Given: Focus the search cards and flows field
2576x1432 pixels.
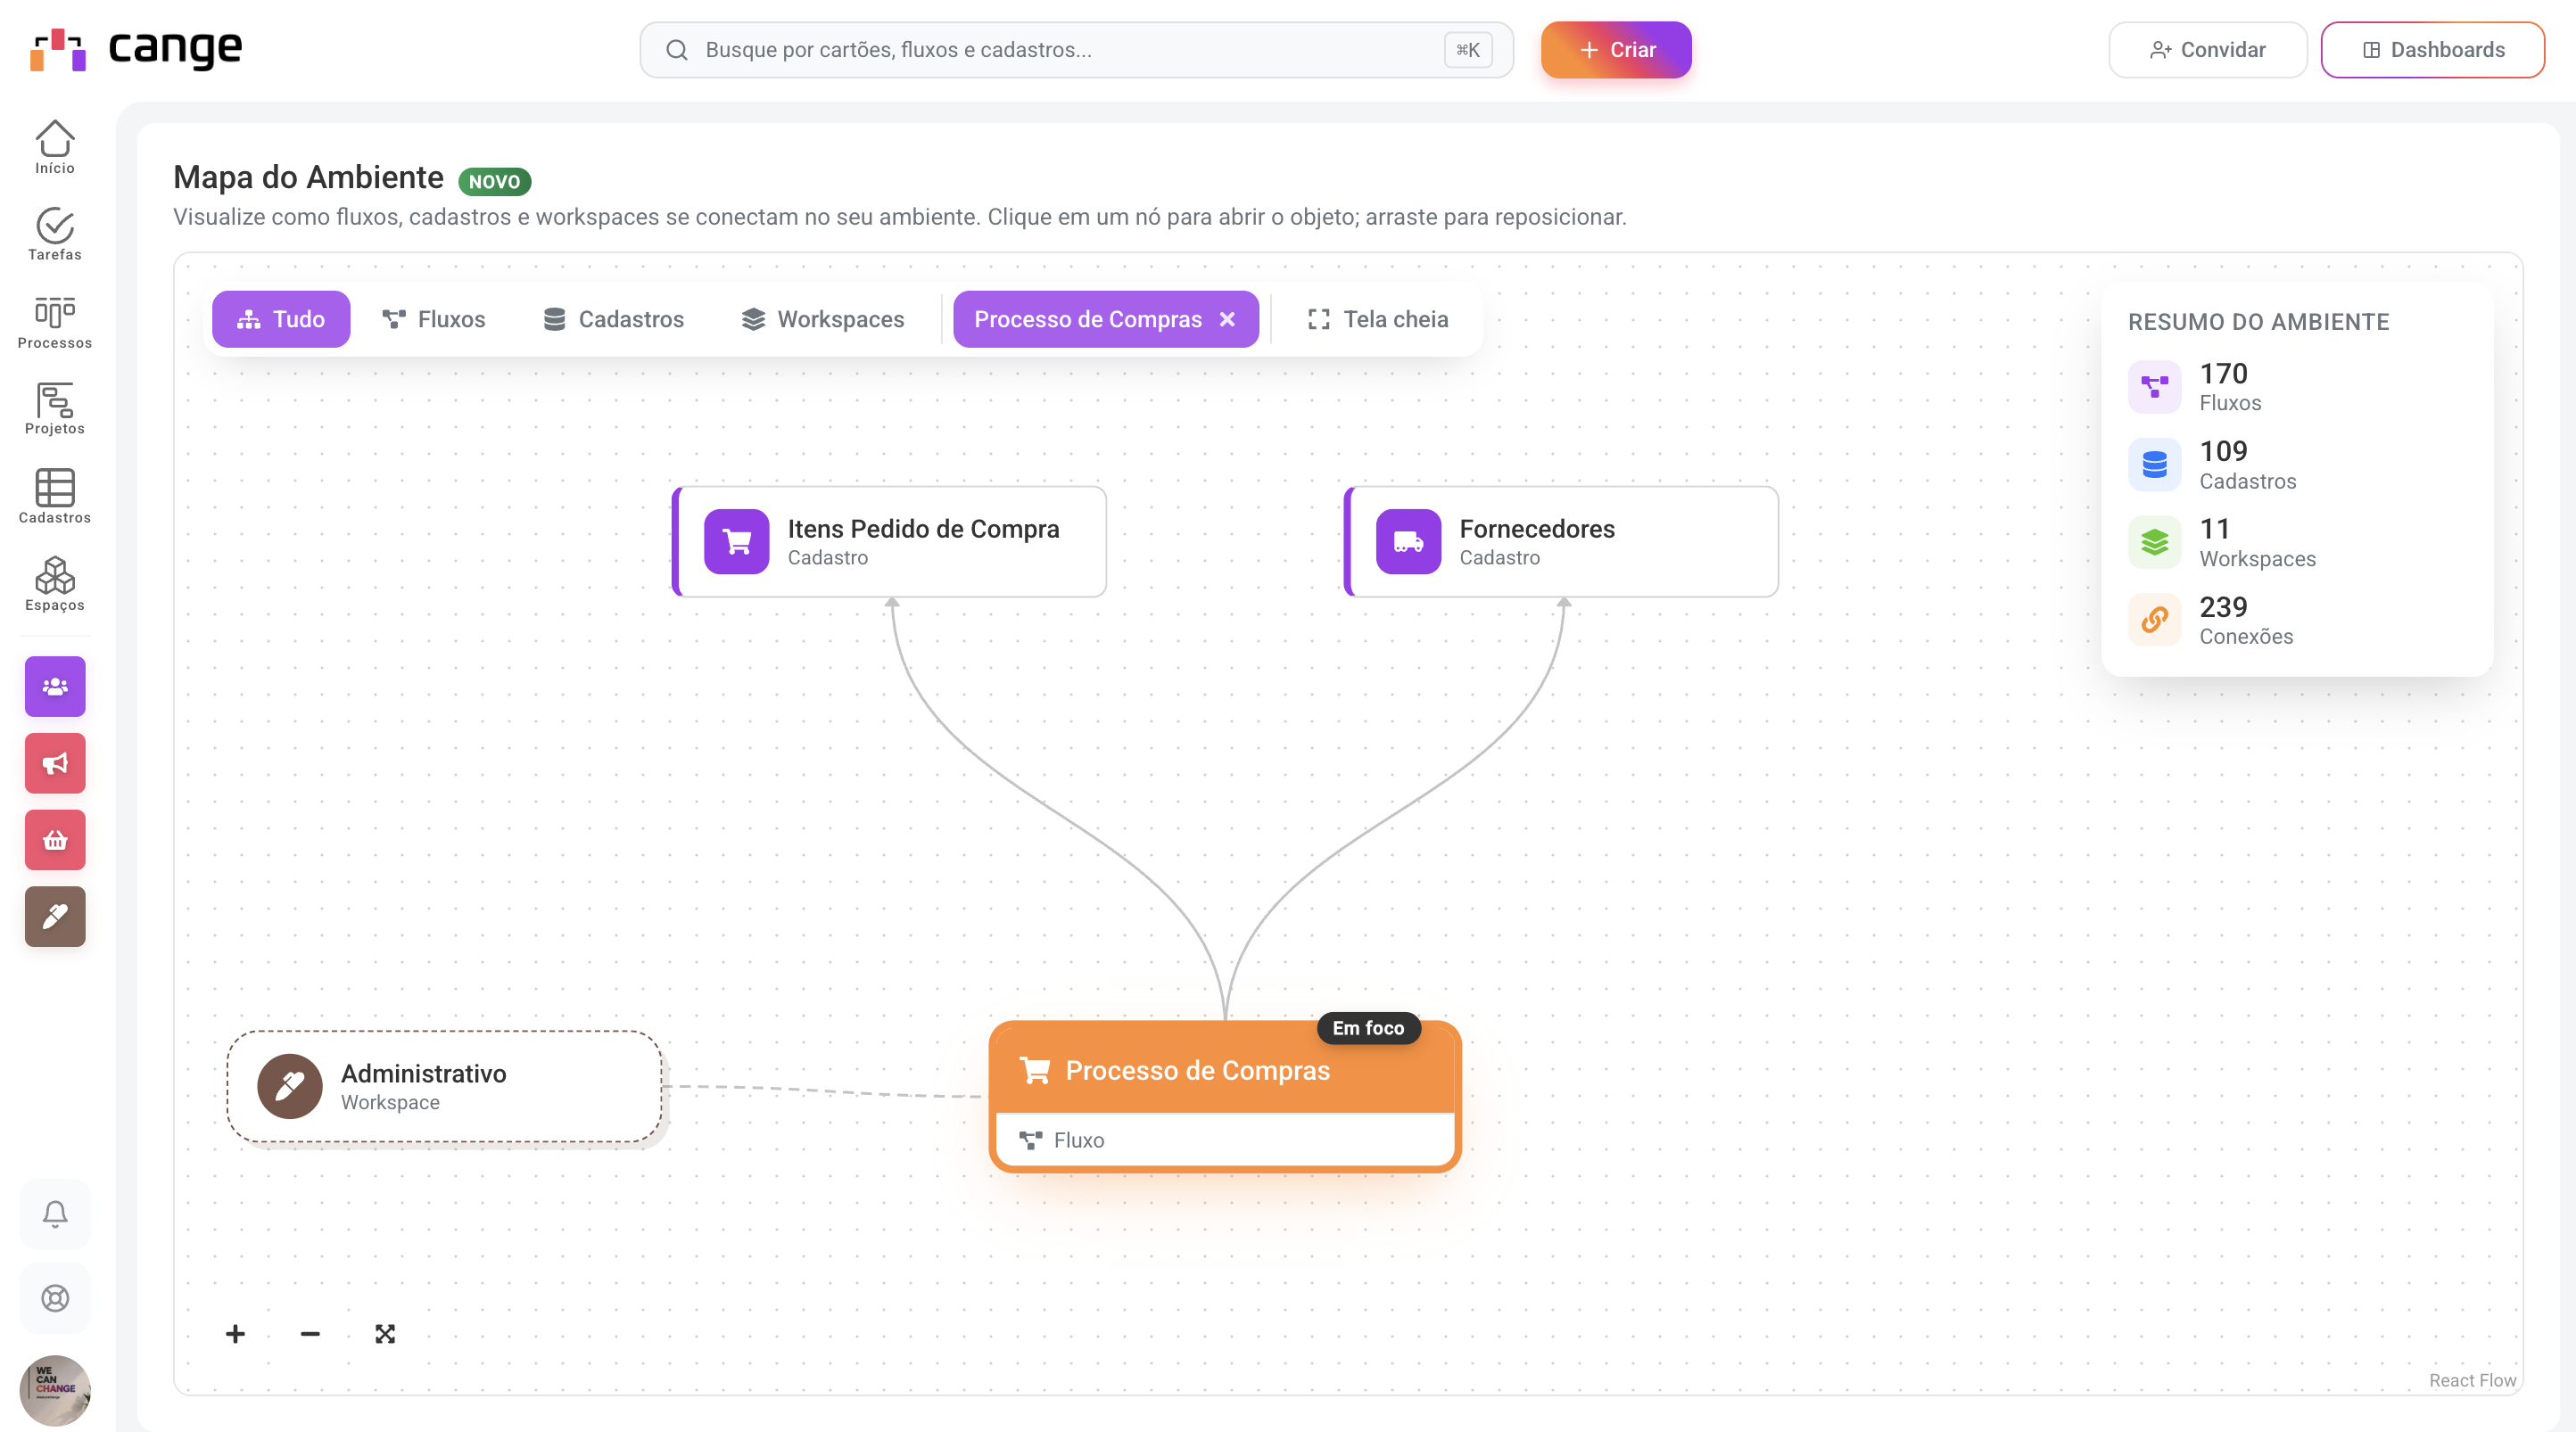Looking at the screenshot, I should click(x=1076, y=50).
